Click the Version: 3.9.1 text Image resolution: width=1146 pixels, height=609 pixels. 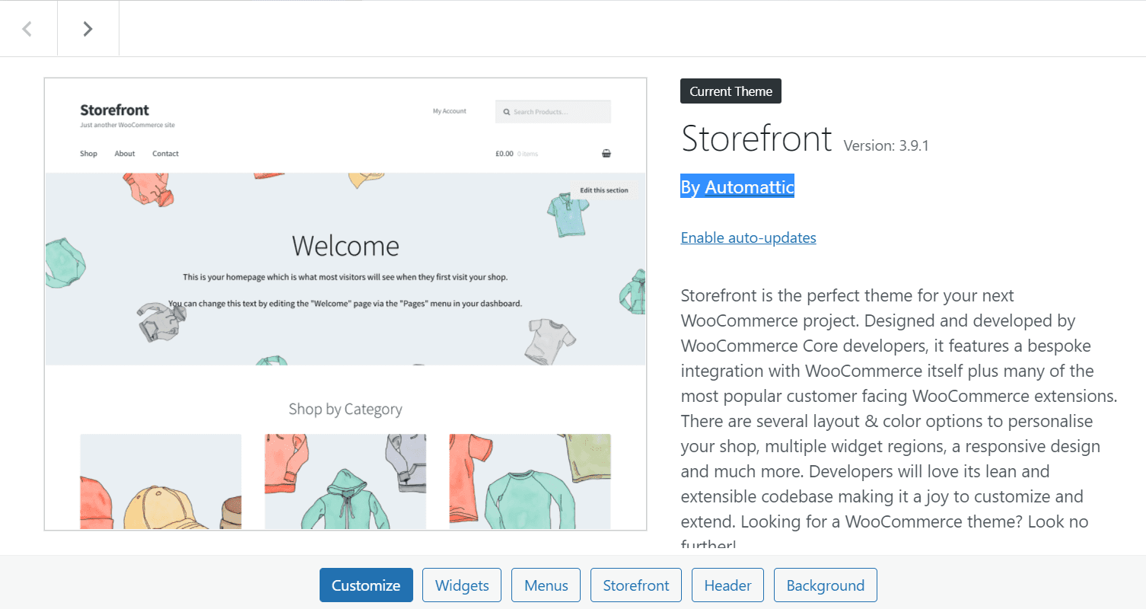886,145
